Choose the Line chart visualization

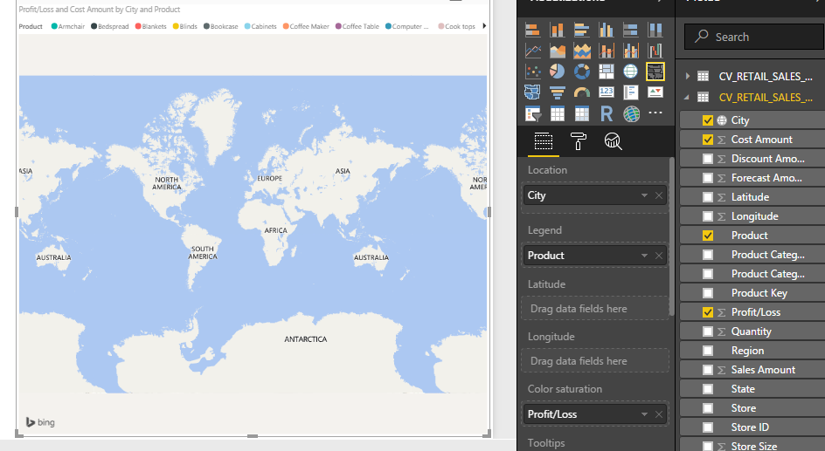[533, 51]
